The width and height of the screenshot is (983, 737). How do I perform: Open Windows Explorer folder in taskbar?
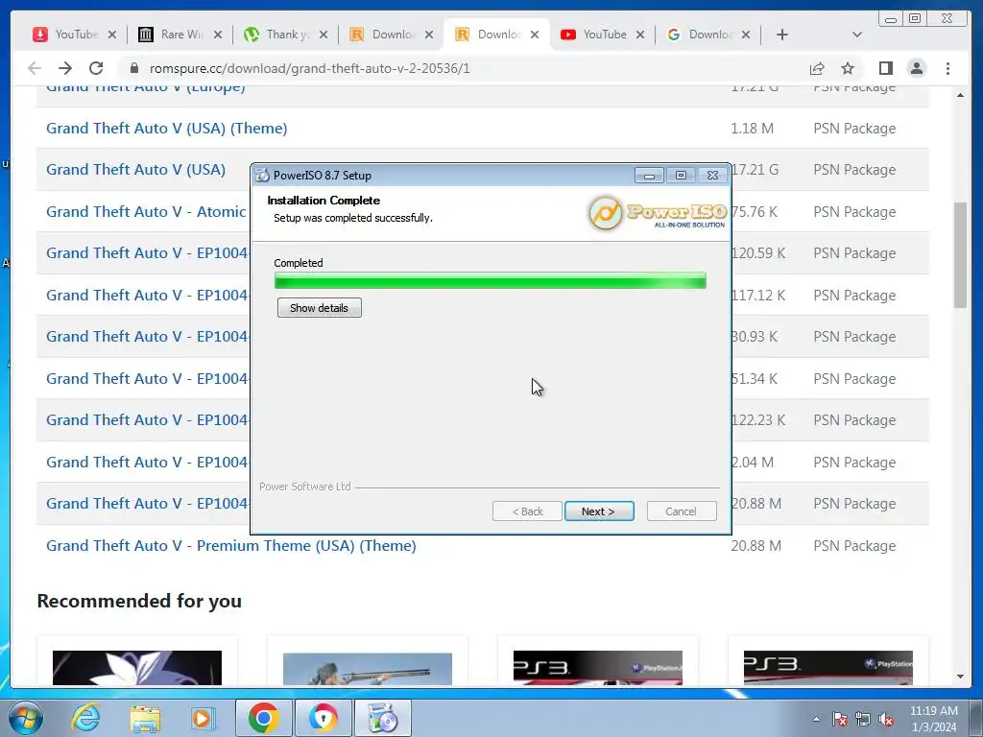145,718
